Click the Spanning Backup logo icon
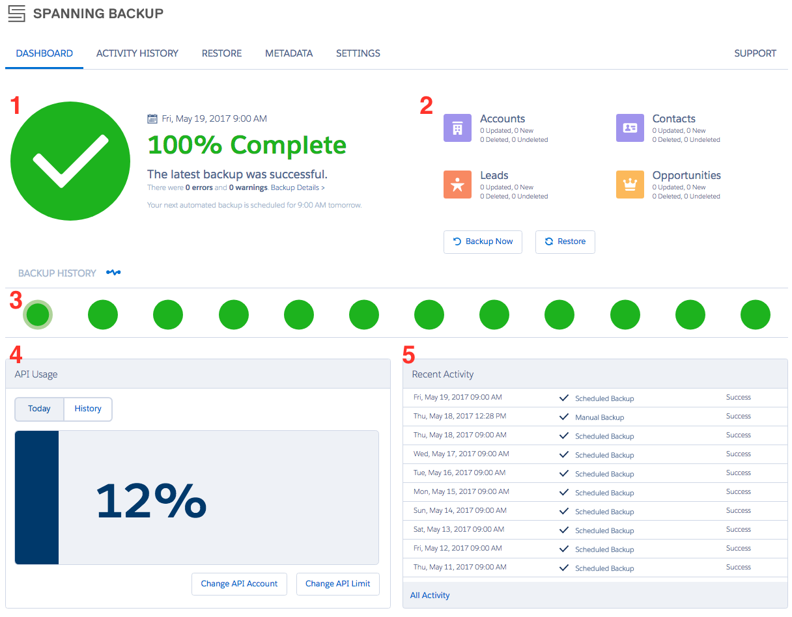Image resolution: width=792 pixels, height=617 pixels. (17, 13)
